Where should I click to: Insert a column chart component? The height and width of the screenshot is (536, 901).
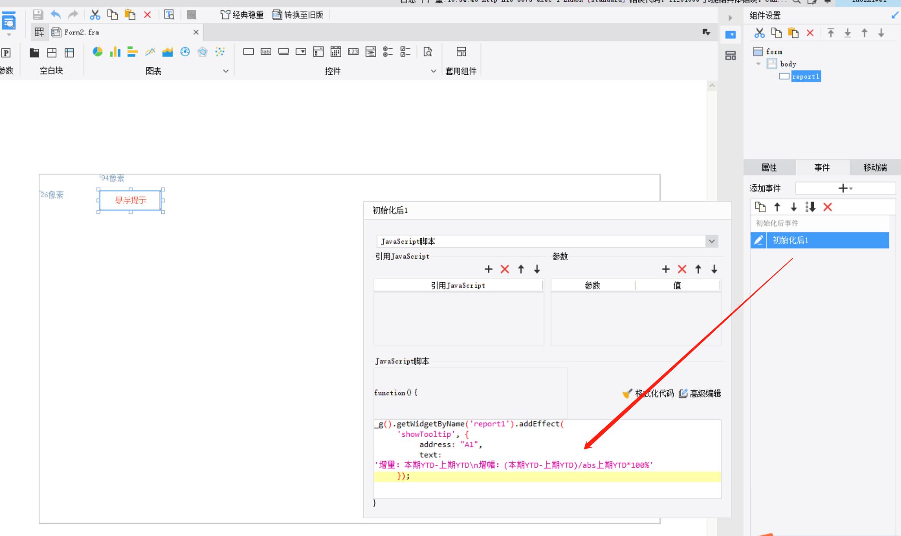coord(115,52)
